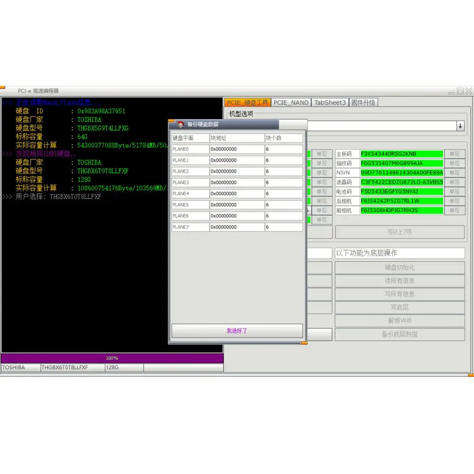474x474 pixels.
Task: Click the PLANE7 block address cell
Action: coord(237,227)
